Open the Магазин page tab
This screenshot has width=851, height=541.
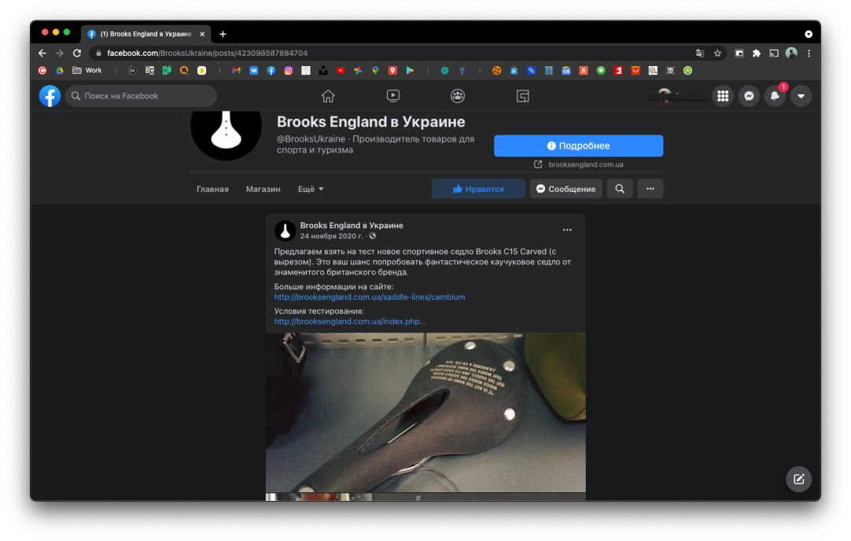[263, 189]
